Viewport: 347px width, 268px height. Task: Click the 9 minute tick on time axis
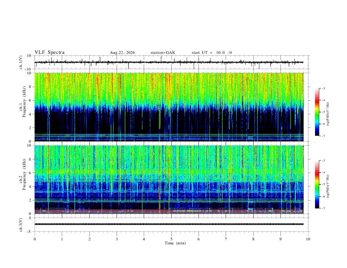click(280, 239)
